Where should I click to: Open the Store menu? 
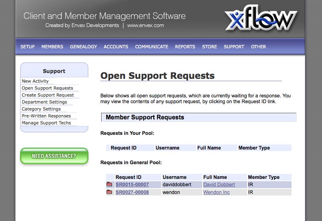pos(209,47)
